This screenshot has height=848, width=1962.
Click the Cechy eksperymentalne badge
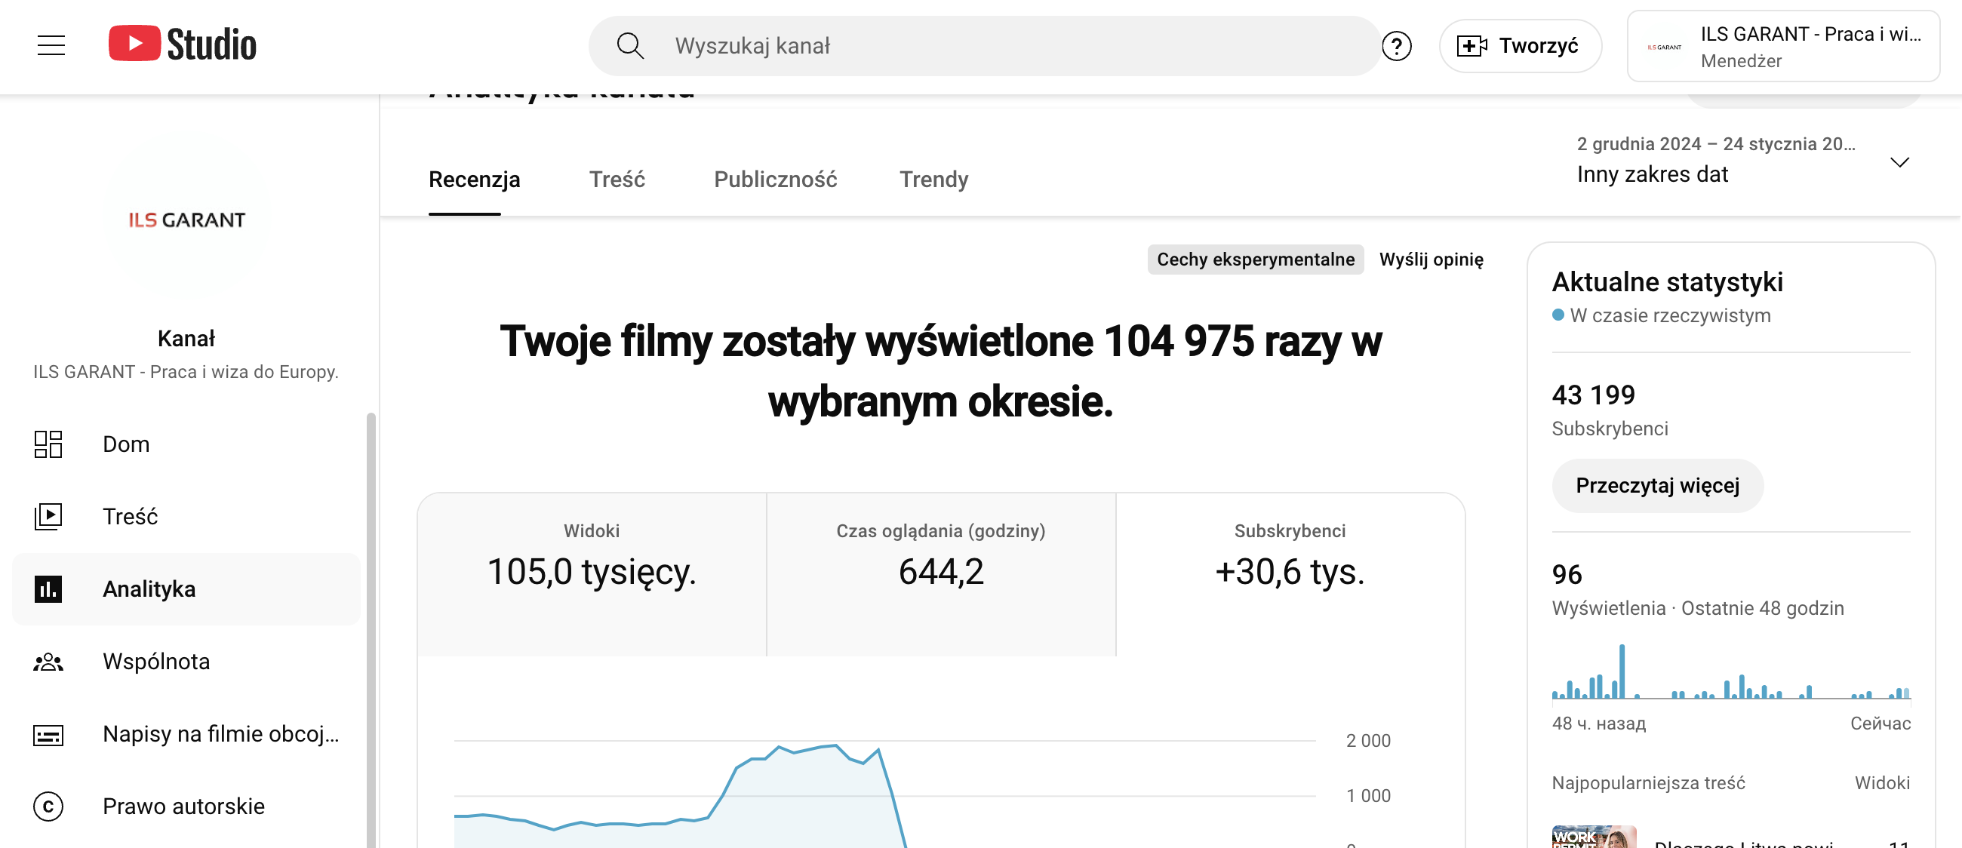pos(1255,260)
